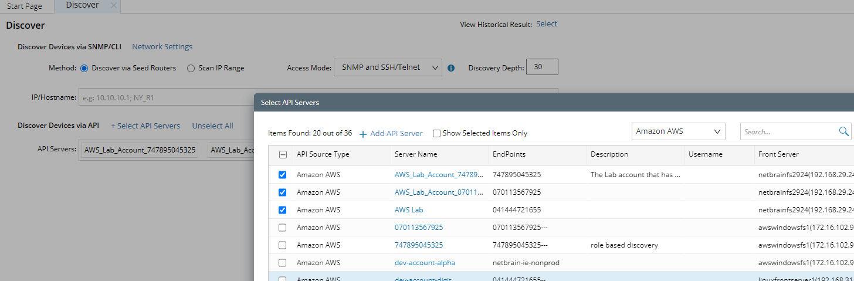Open the AWS_Lab_Account_74789 server link
Viewport: 854px width, 281px height.
[x=439, y=175]
